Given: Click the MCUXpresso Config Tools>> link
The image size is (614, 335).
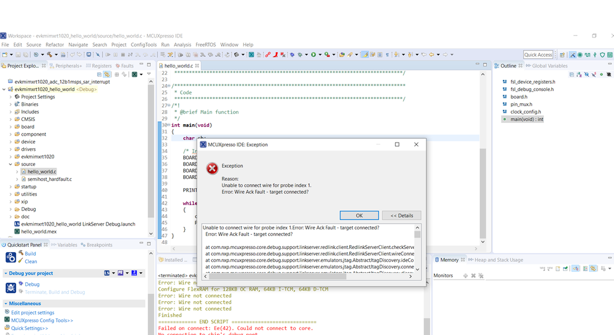Looking at the screenshot, I should tap(42, 320).
